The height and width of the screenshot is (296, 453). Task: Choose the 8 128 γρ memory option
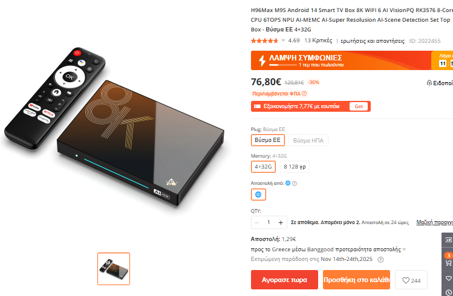coord(295,167)
